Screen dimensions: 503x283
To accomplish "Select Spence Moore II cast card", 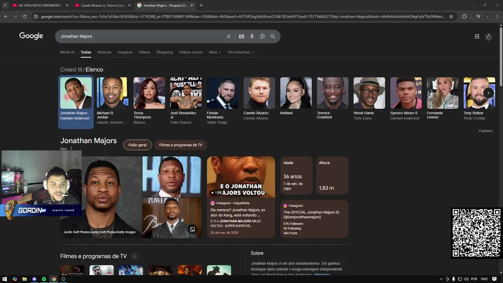I will 406,99.
